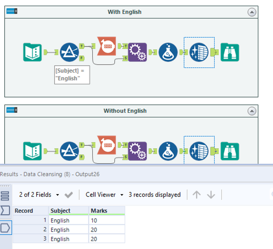Select Subject cell in record 1
Image resolution: width=273 pixels, height=249 pixels.
(x=69, y=220)
